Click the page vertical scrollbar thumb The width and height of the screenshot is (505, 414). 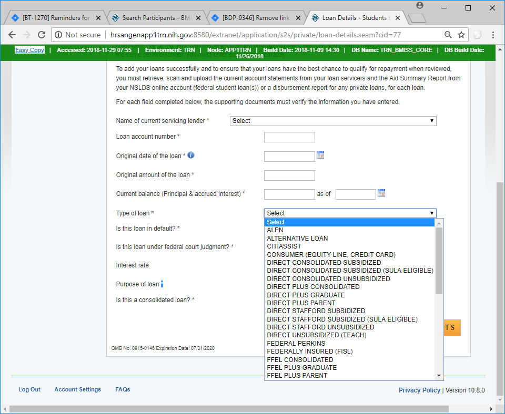pyautogui.click(x=500, y=288)
